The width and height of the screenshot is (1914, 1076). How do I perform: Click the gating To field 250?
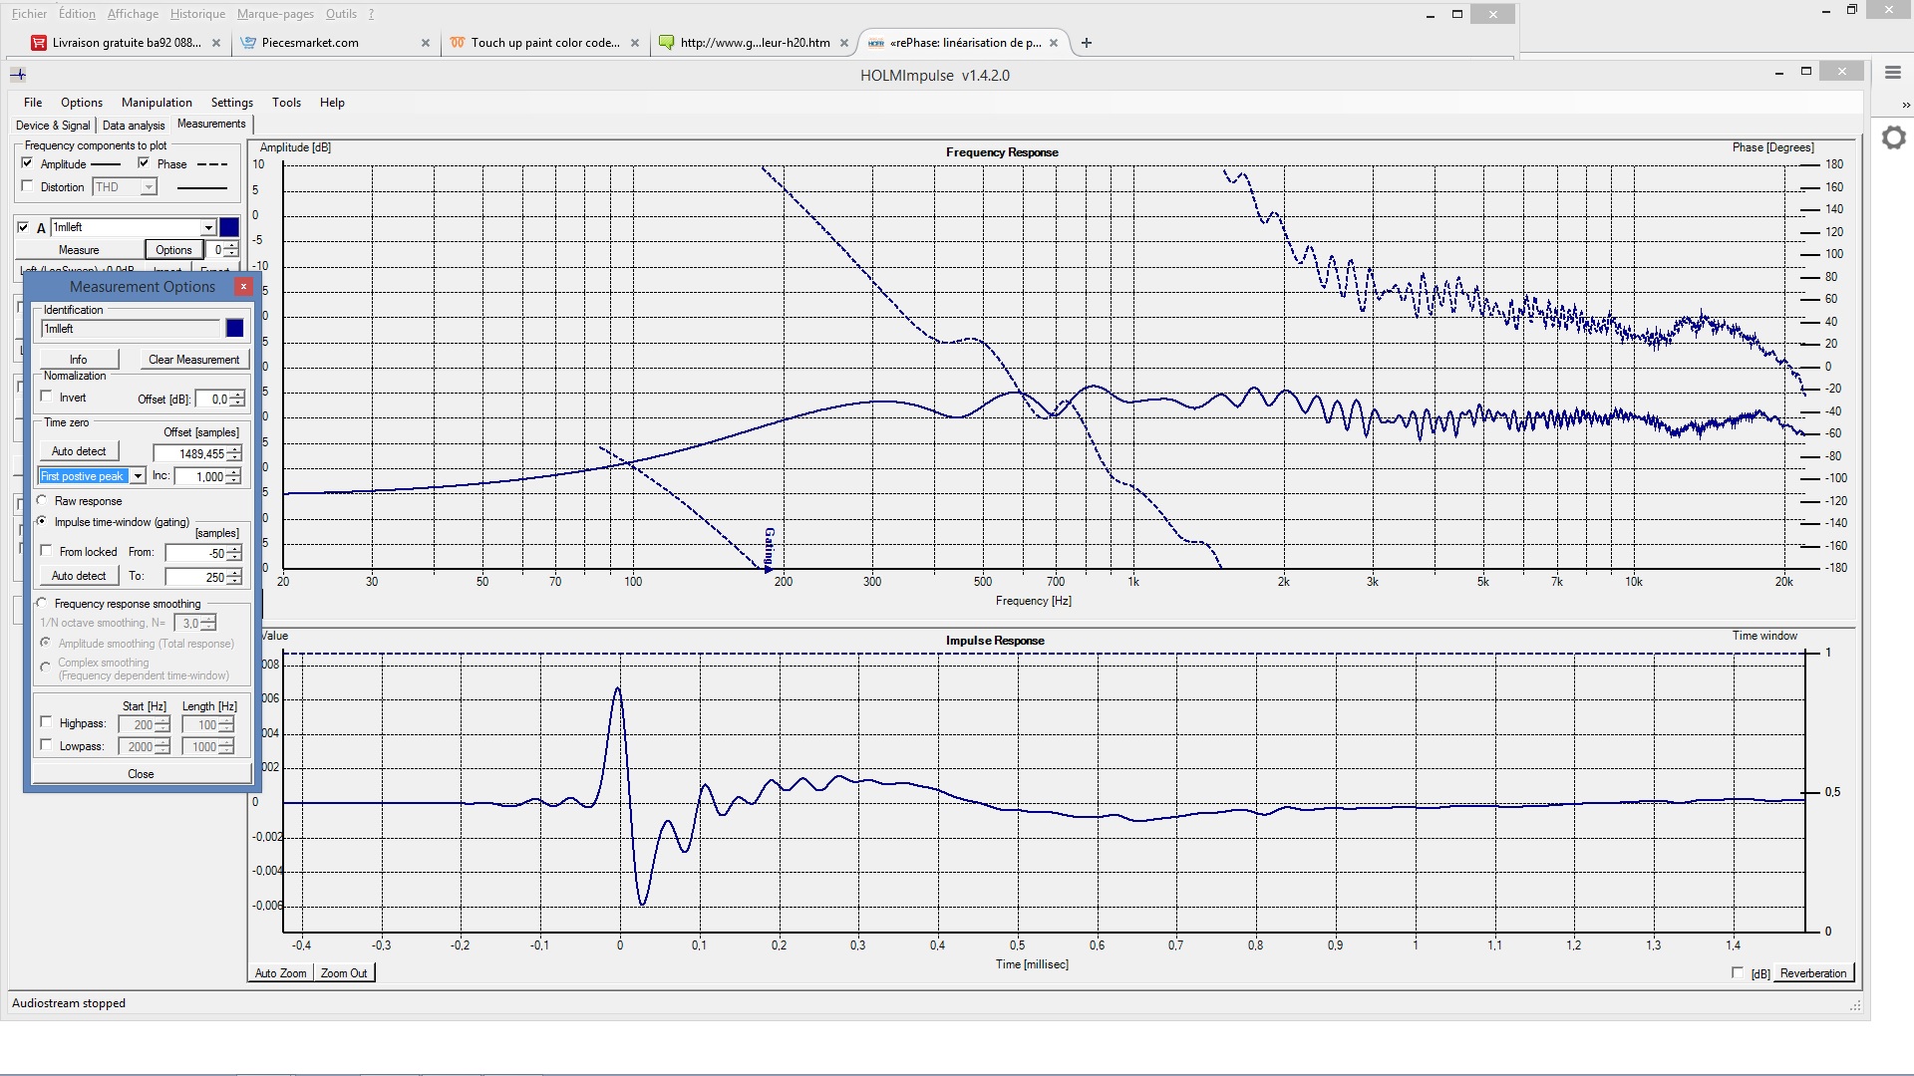(x=196, y=577)
